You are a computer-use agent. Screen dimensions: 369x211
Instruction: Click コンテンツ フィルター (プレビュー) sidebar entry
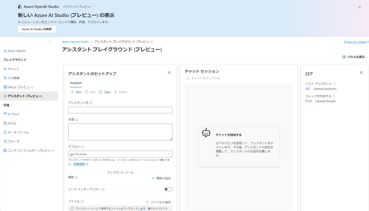[x=29, y=150]
